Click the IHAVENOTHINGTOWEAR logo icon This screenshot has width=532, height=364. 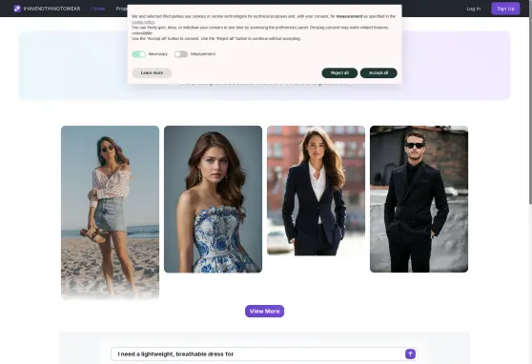tap(17, 9)
